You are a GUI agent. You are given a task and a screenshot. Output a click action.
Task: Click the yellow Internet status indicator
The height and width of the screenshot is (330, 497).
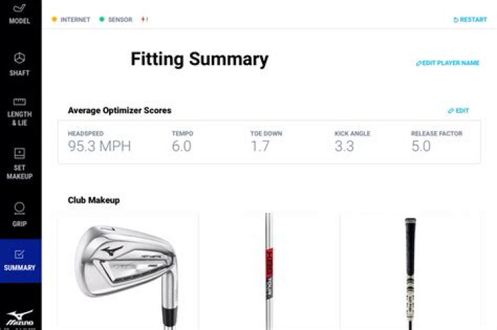[x=55, y=19]
